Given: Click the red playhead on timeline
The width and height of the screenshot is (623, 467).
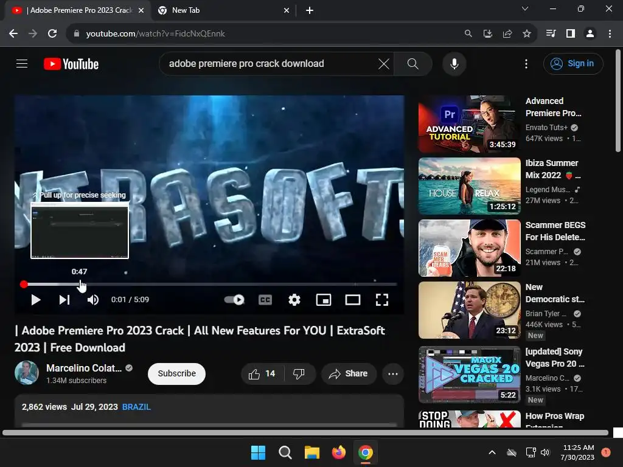Looking at the screenshot, I should click(x=24, y=285).
